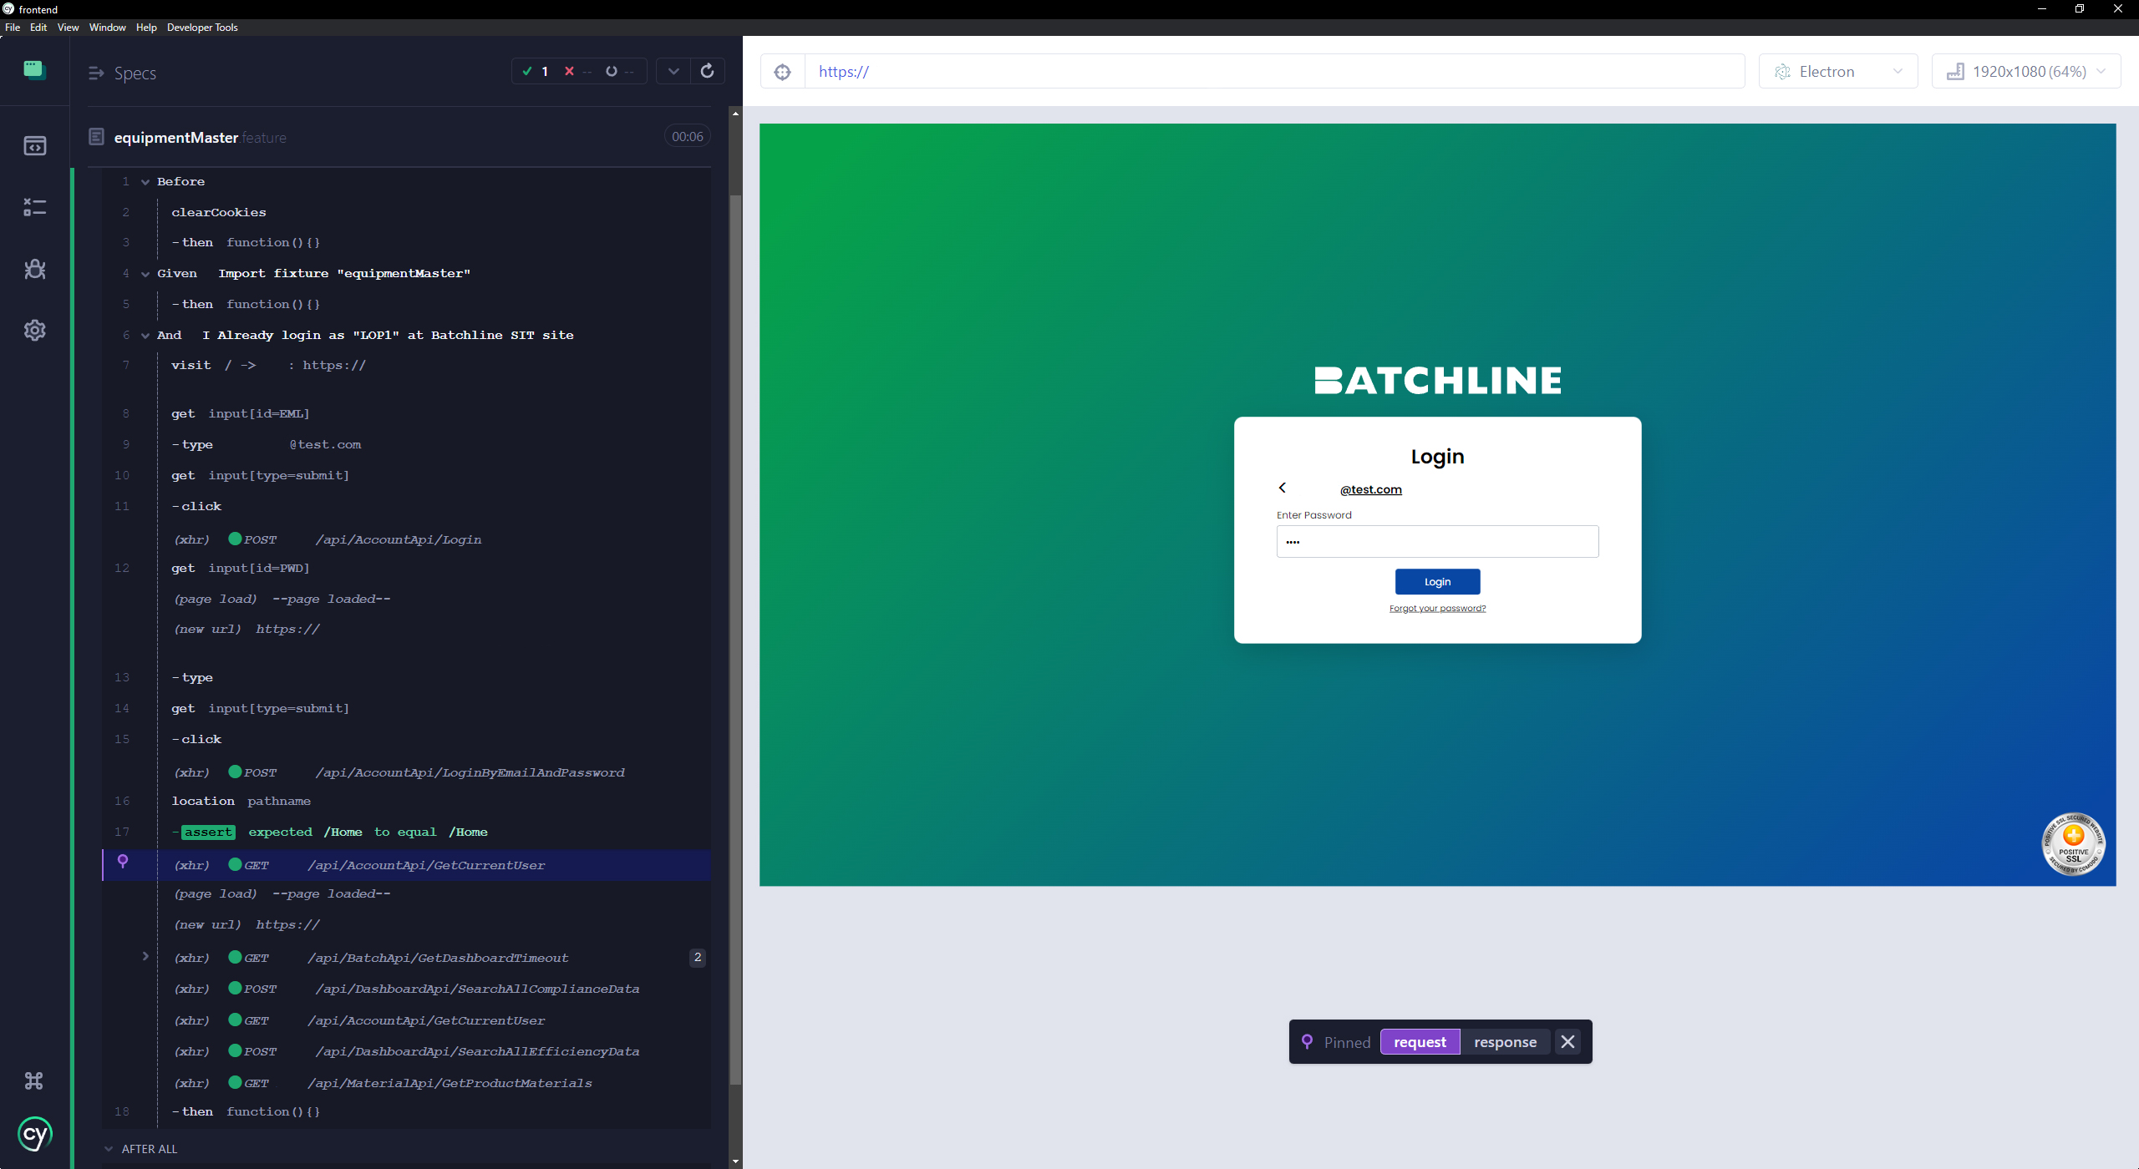Click the https:// URL address bar
The height and width of the screenshot is (1169, 2139).
tap(1274, 72)
